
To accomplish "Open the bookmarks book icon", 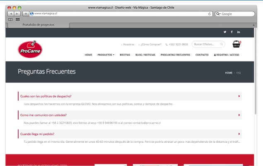I will click(x=10, y=19).
